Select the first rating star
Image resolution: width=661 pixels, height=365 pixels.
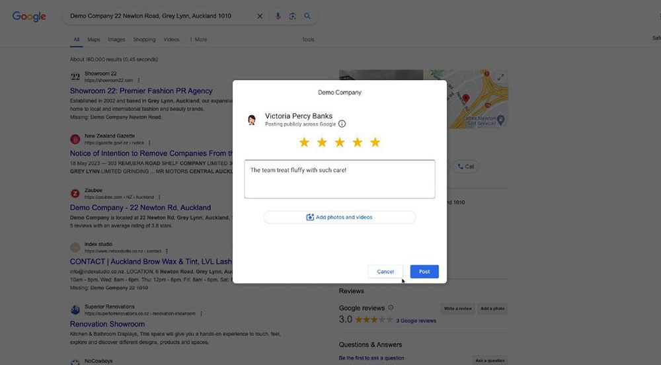click(304, 142)
